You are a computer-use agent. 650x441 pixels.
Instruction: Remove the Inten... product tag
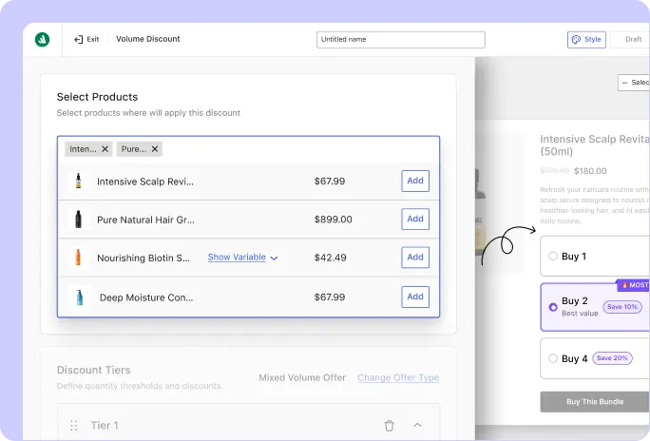(x=105, y=149)
